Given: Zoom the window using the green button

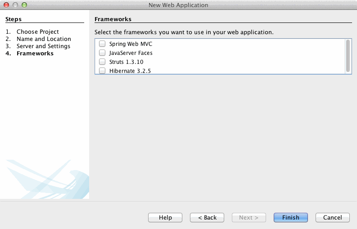Looking at the screenshot, I should pyautogui.click(x=24, y=5).
